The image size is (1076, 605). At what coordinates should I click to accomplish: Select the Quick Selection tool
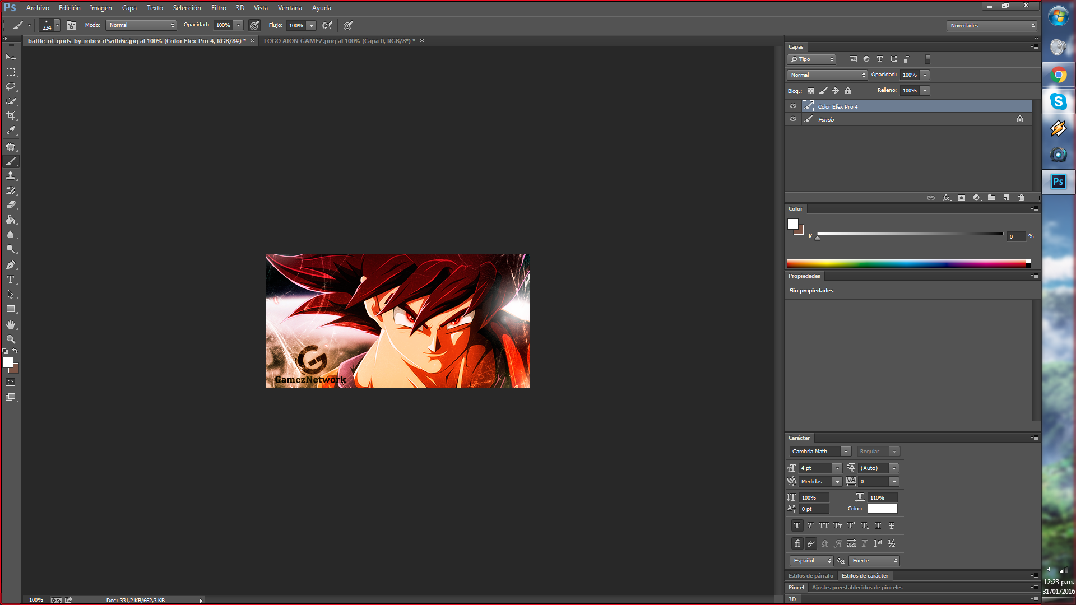point(11,101)
